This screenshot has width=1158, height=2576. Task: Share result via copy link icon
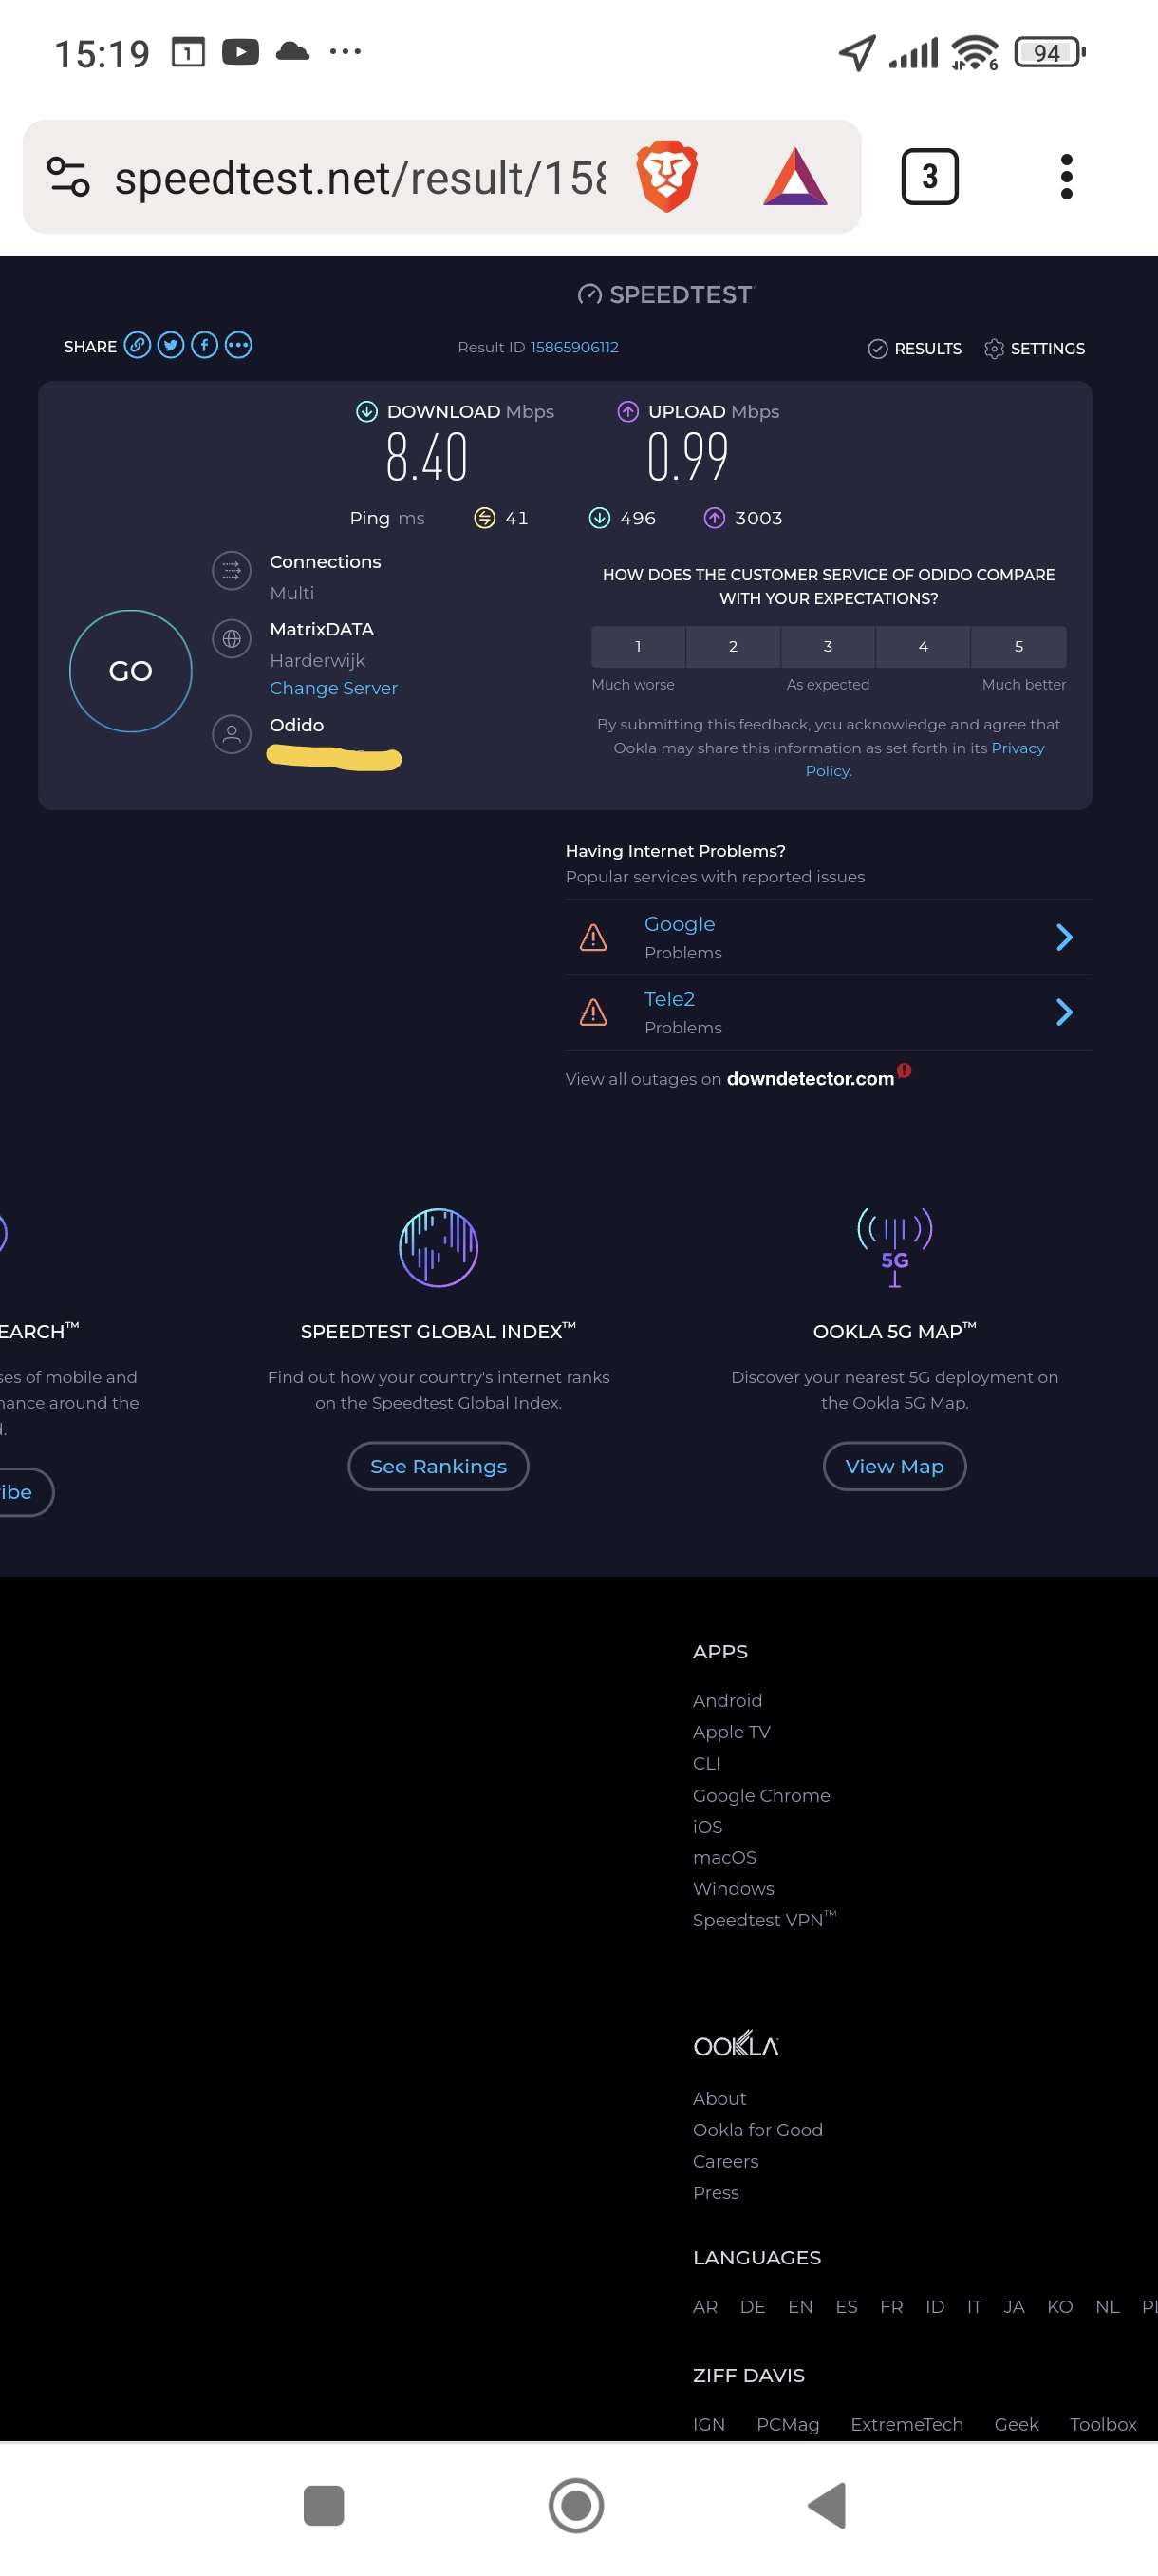pos(137,346)
